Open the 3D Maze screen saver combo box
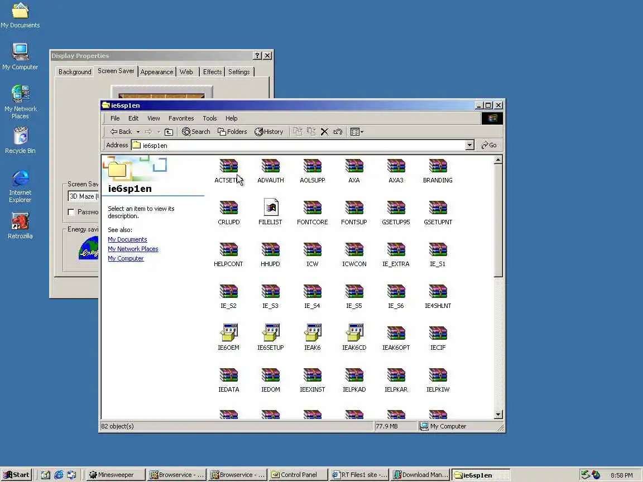Screen dimensions: 643x482 coord(83,196)
